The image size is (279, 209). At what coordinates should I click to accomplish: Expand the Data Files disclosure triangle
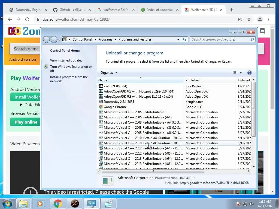[21, 105]
